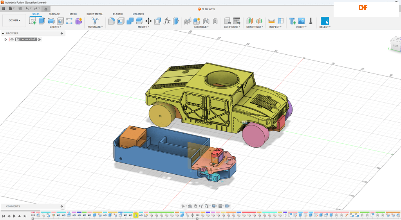The height and width of the screenshot is (220, 401).
Task: Open the Automate dropdown menu
Action: coord(95,27)
